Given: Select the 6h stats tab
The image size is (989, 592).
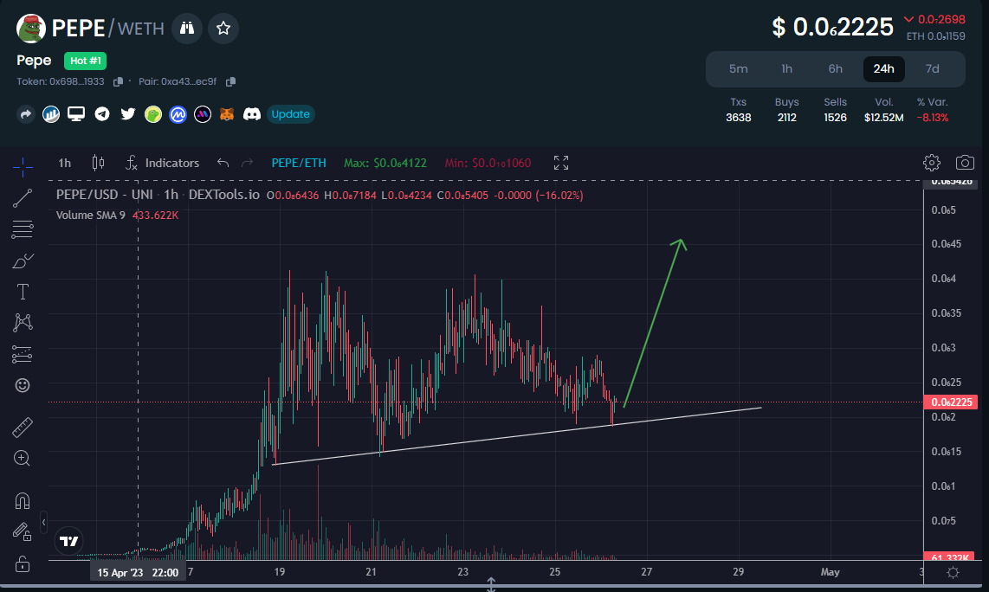Looking at the screenshot, I should click(835, 68).
